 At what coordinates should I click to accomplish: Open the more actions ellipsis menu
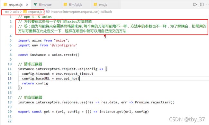tap(207, 4)
